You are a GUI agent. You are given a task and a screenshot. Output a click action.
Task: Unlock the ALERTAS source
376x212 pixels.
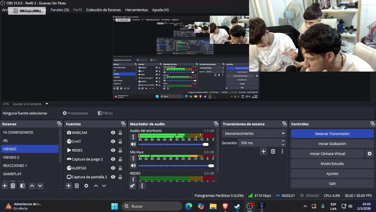click(x=120, y=168)
